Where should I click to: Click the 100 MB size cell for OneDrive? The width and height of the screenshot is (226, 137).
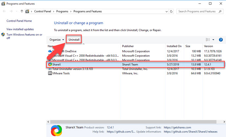(x=196, y=51)
